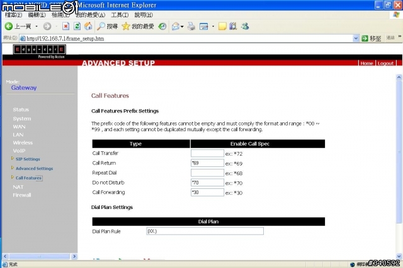Viewport: 403px width, 268px height.
Task: Click the Print icon
Action: click(191, 26)
